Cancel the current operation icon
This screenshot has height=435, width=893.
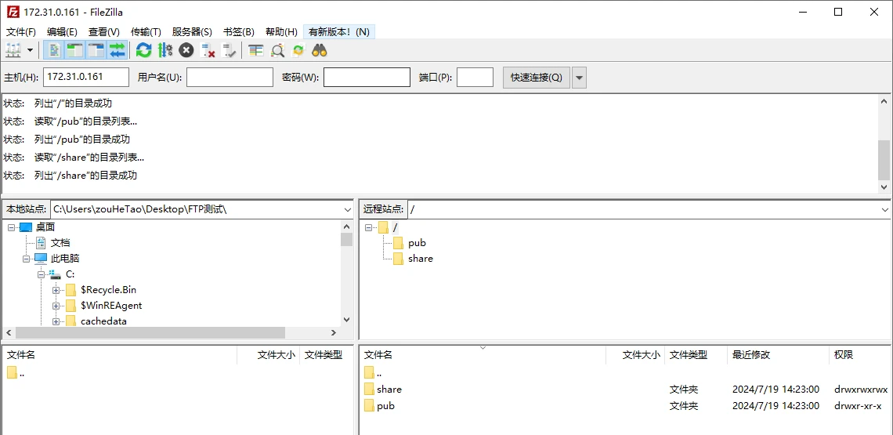186,51
